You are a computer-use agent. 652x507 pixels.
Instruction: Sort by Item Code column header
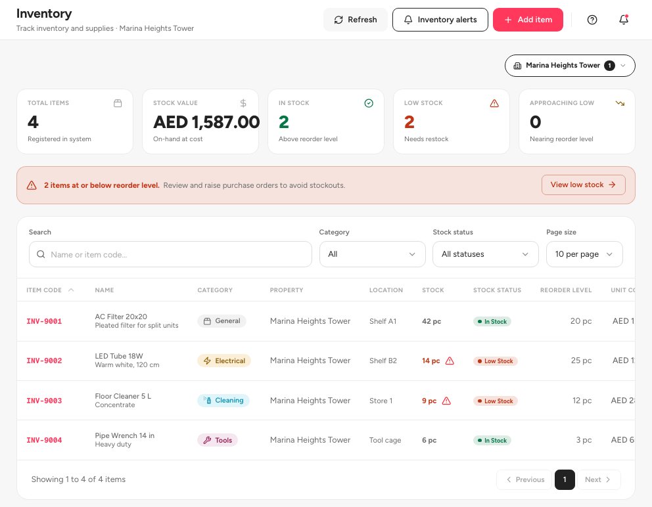click(x=44, y=290)
